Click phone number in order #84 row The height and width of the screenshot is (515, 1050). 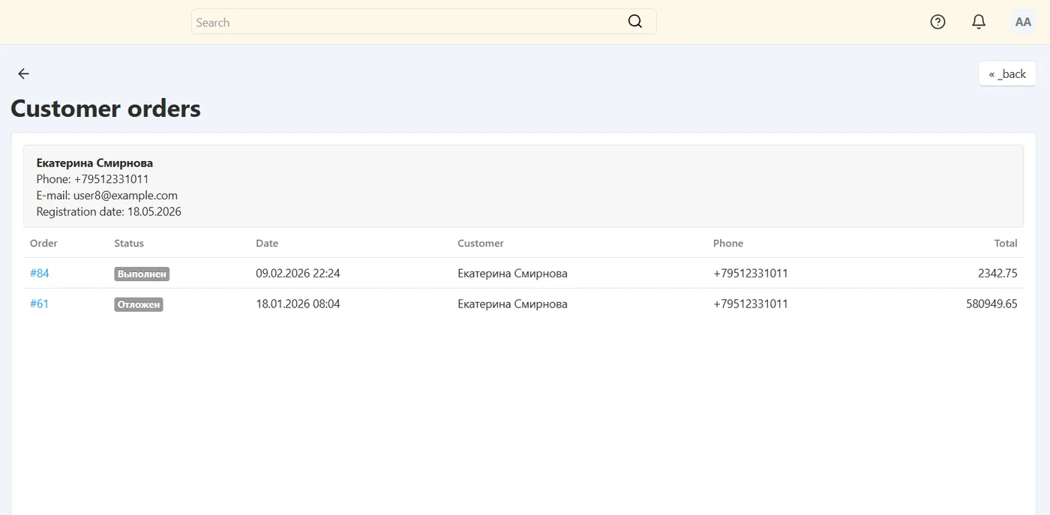tap(751, 274)
